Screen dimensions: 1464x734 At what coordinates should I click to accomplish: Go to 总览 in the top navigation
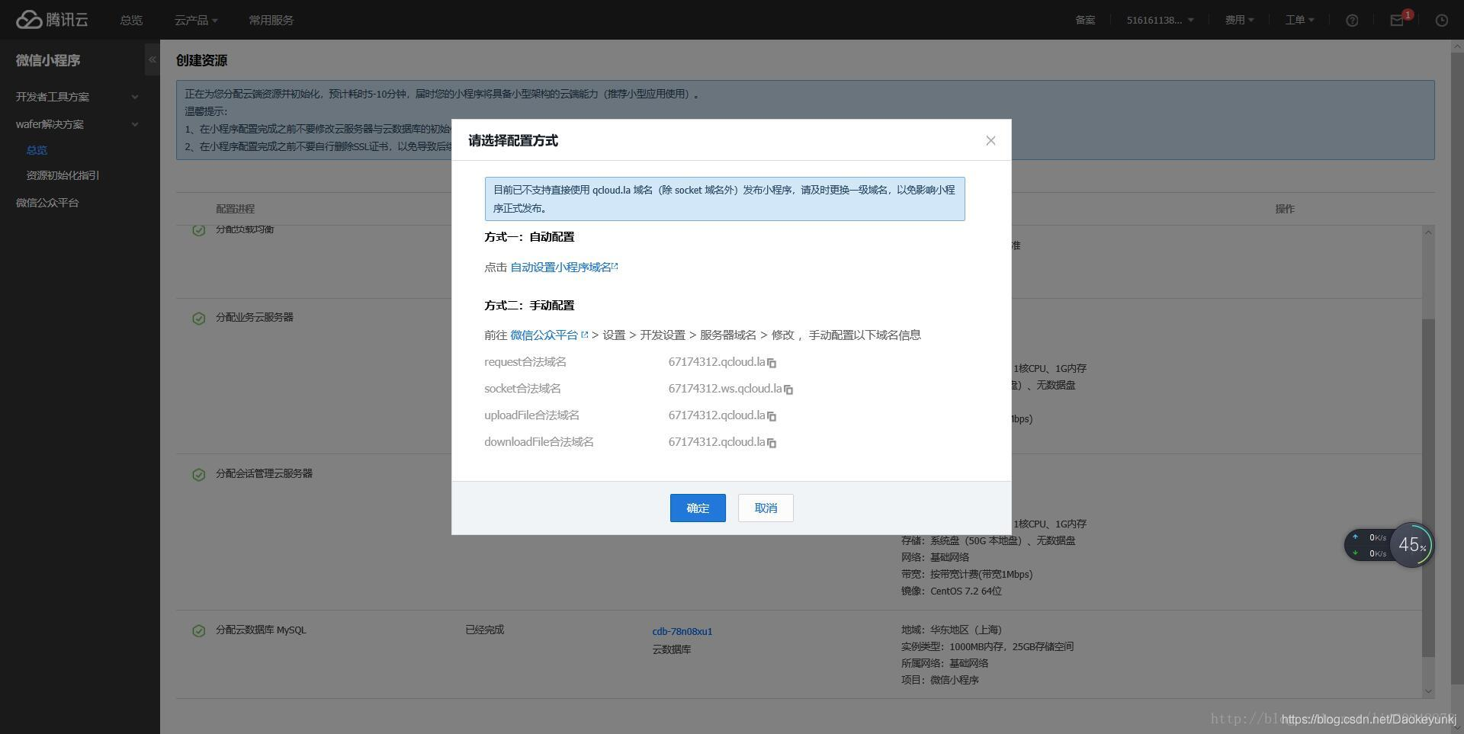[131, 21]
